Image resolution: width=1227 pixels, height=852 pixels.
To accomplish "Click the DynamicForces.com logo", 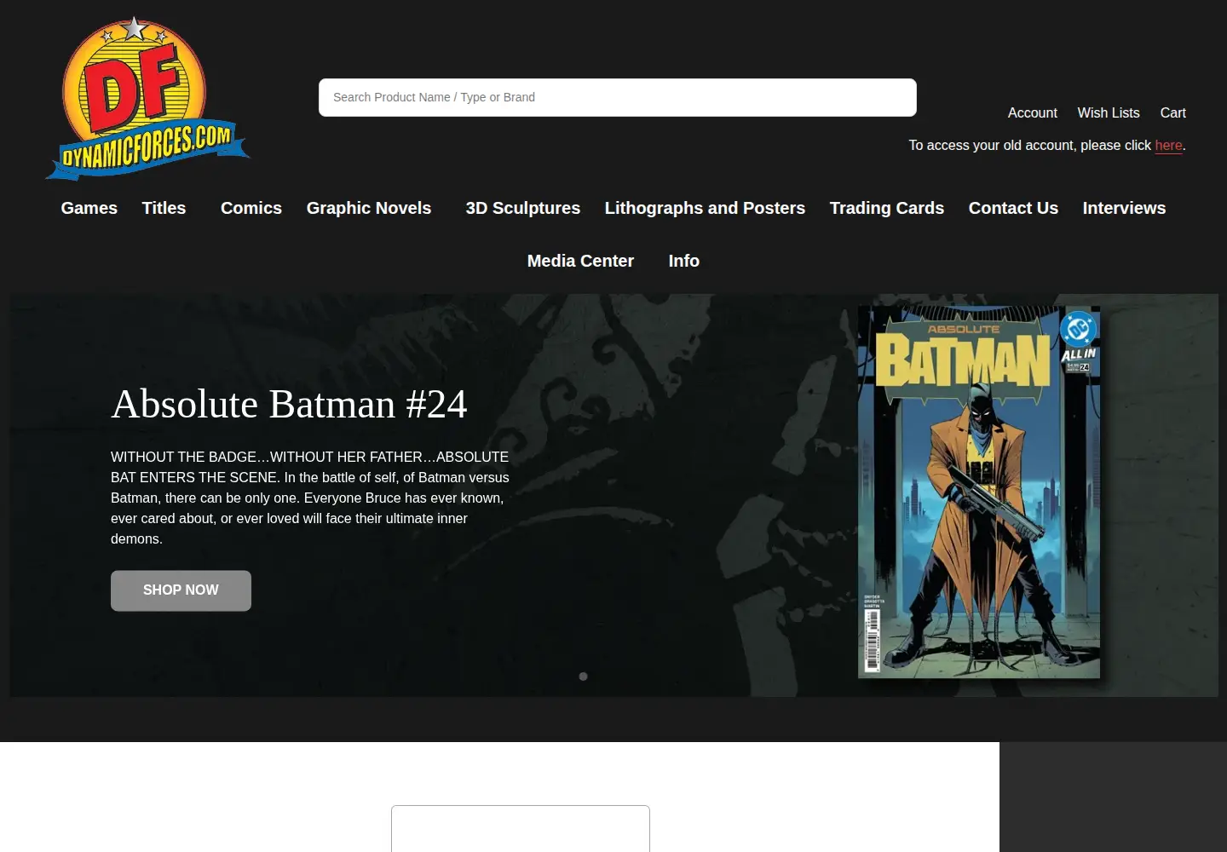I will coord(147,98).
